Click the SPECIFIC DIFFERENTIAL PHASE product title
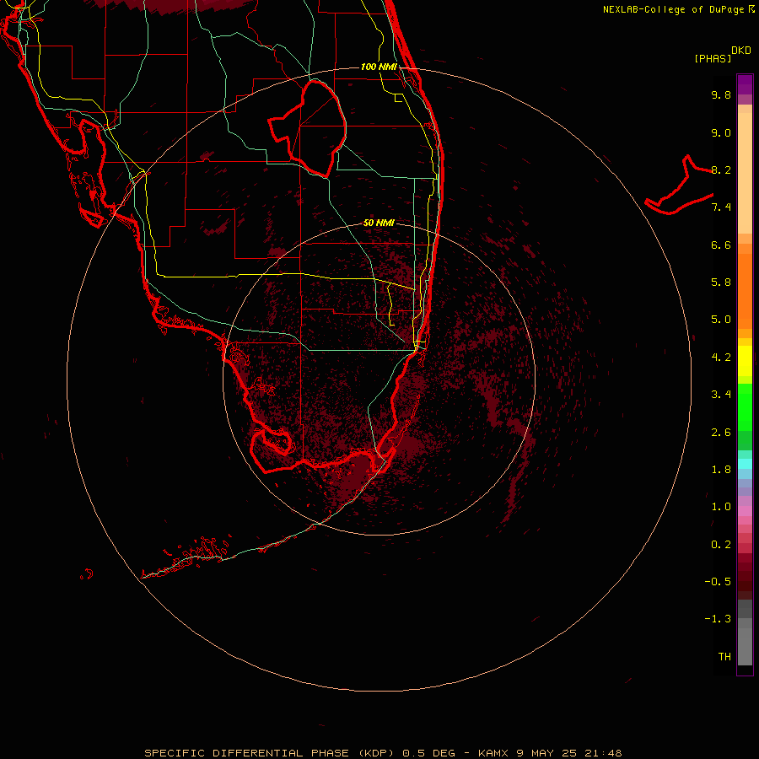Screen dimensions: 759x759 246,753
